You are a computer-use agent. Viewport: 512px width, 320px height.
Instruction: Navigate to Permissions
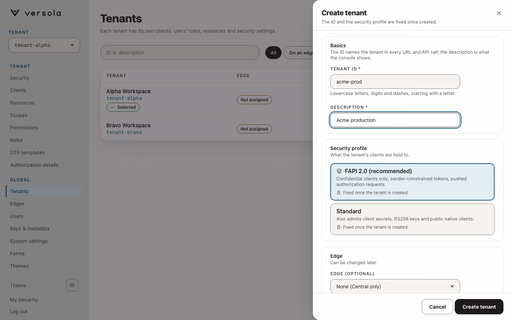click(24, 128)
